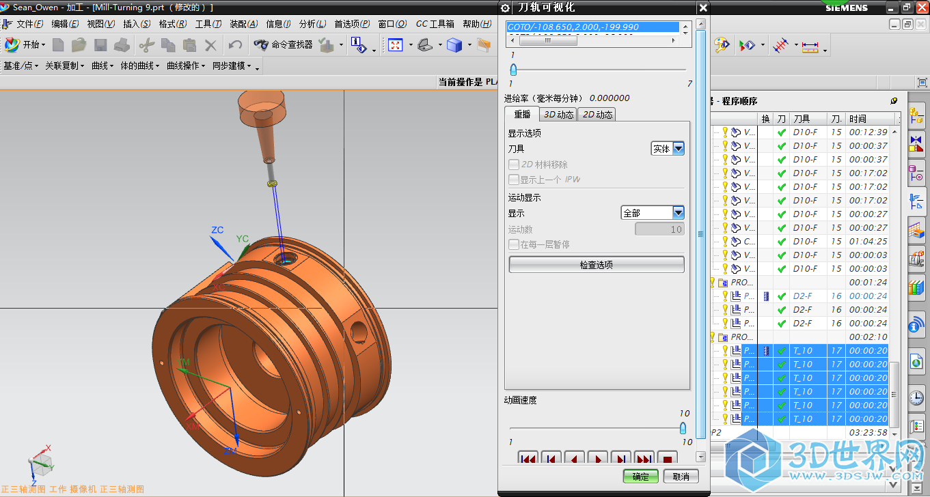The image size is (930, 497).
Task: Switch to the 2D 动态 tab
Action: pos(597,115)
